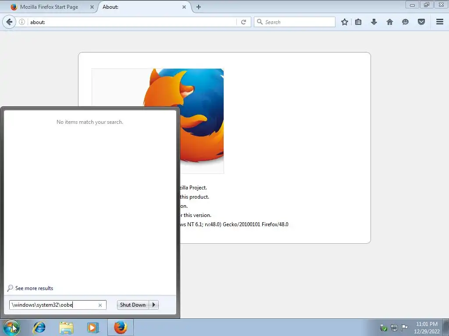Select the About: tab

tap(143, 7)
